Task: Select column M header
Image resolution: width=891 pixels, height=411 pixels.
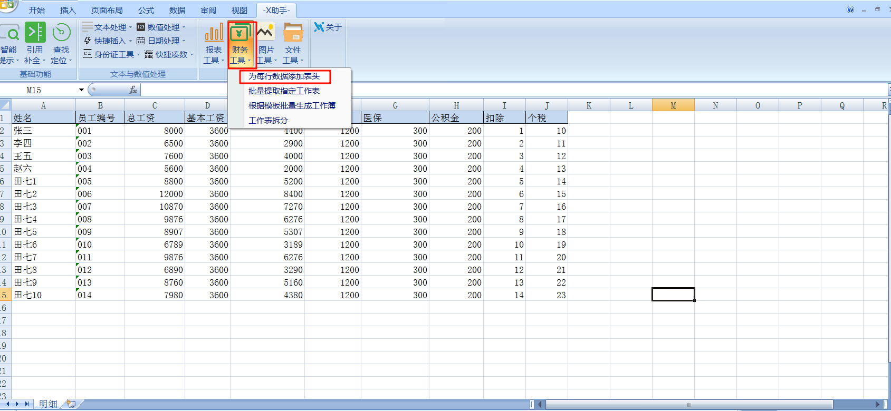Action: [673, 105]
